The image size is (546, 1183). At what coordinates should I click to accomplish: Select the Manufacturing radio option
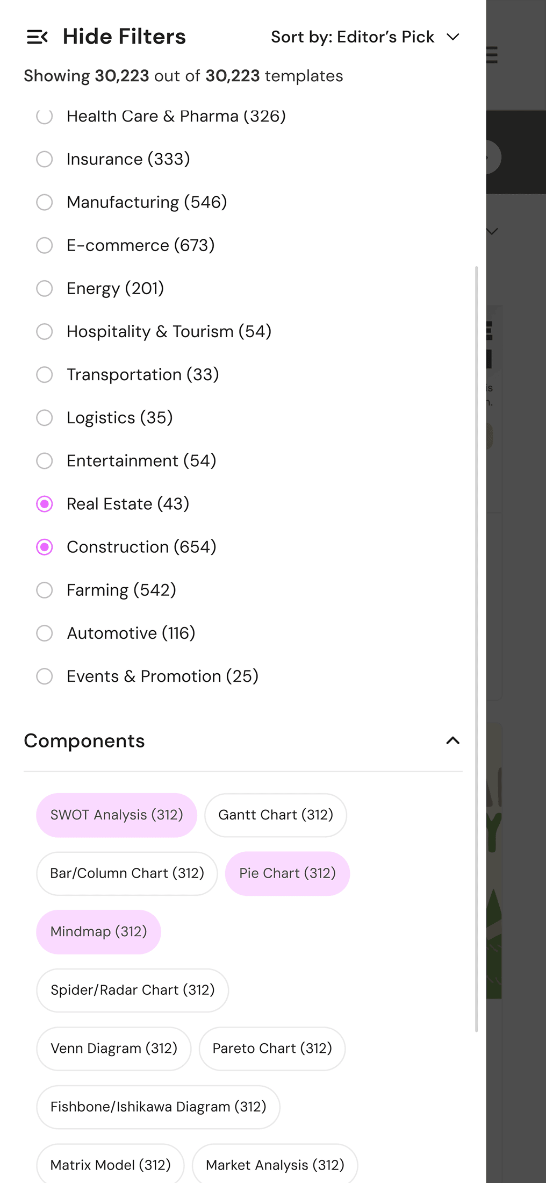click(x=45, y=202)
